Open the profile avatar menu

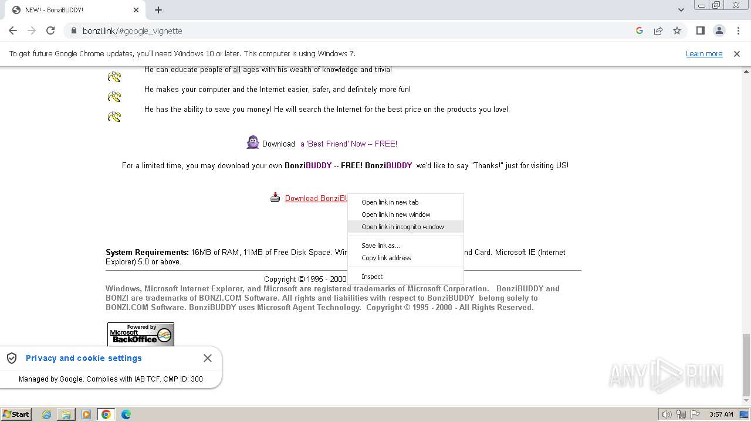click(x=719, y=30)
